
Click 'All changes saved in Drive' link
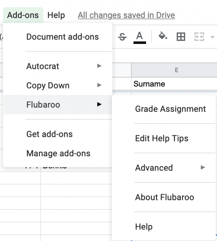(126, 15)
